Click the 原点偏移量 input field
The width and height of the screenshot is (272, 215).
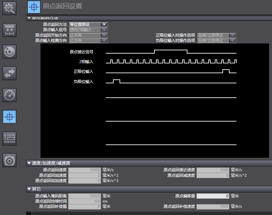click(213, 196)
